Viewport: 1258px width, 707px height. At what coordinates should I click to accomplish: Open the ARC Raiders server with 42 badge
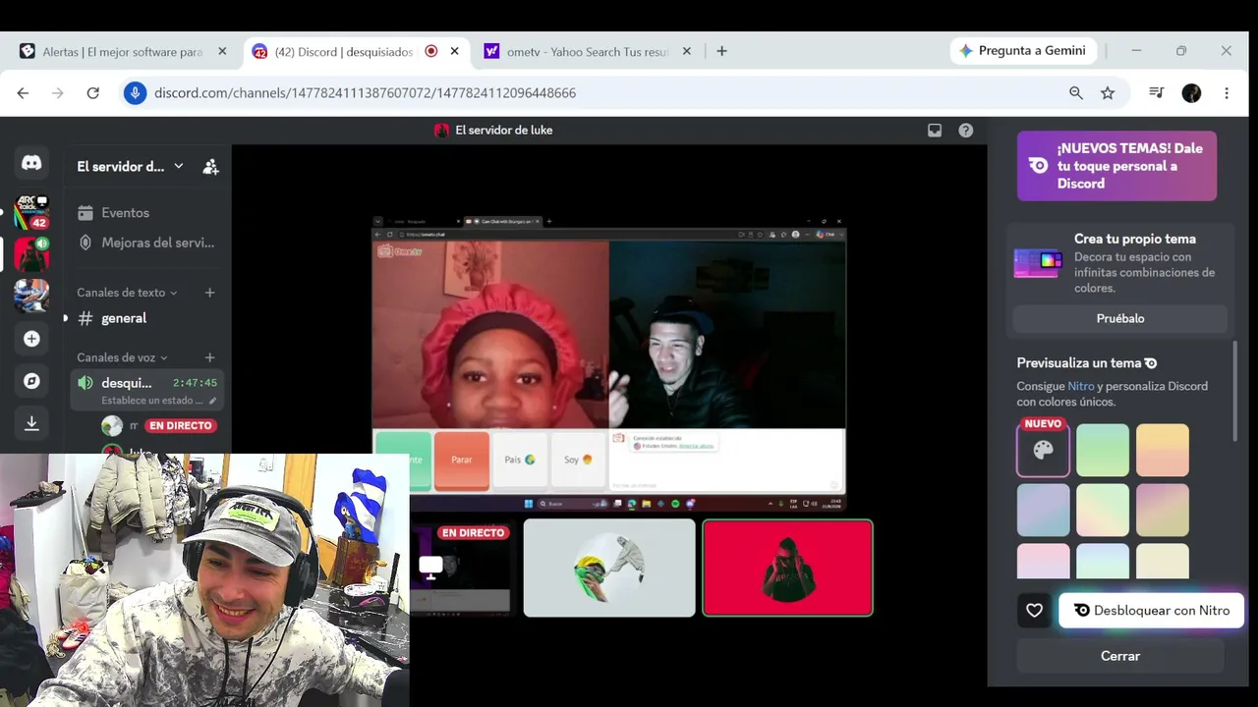click(31, 211)
